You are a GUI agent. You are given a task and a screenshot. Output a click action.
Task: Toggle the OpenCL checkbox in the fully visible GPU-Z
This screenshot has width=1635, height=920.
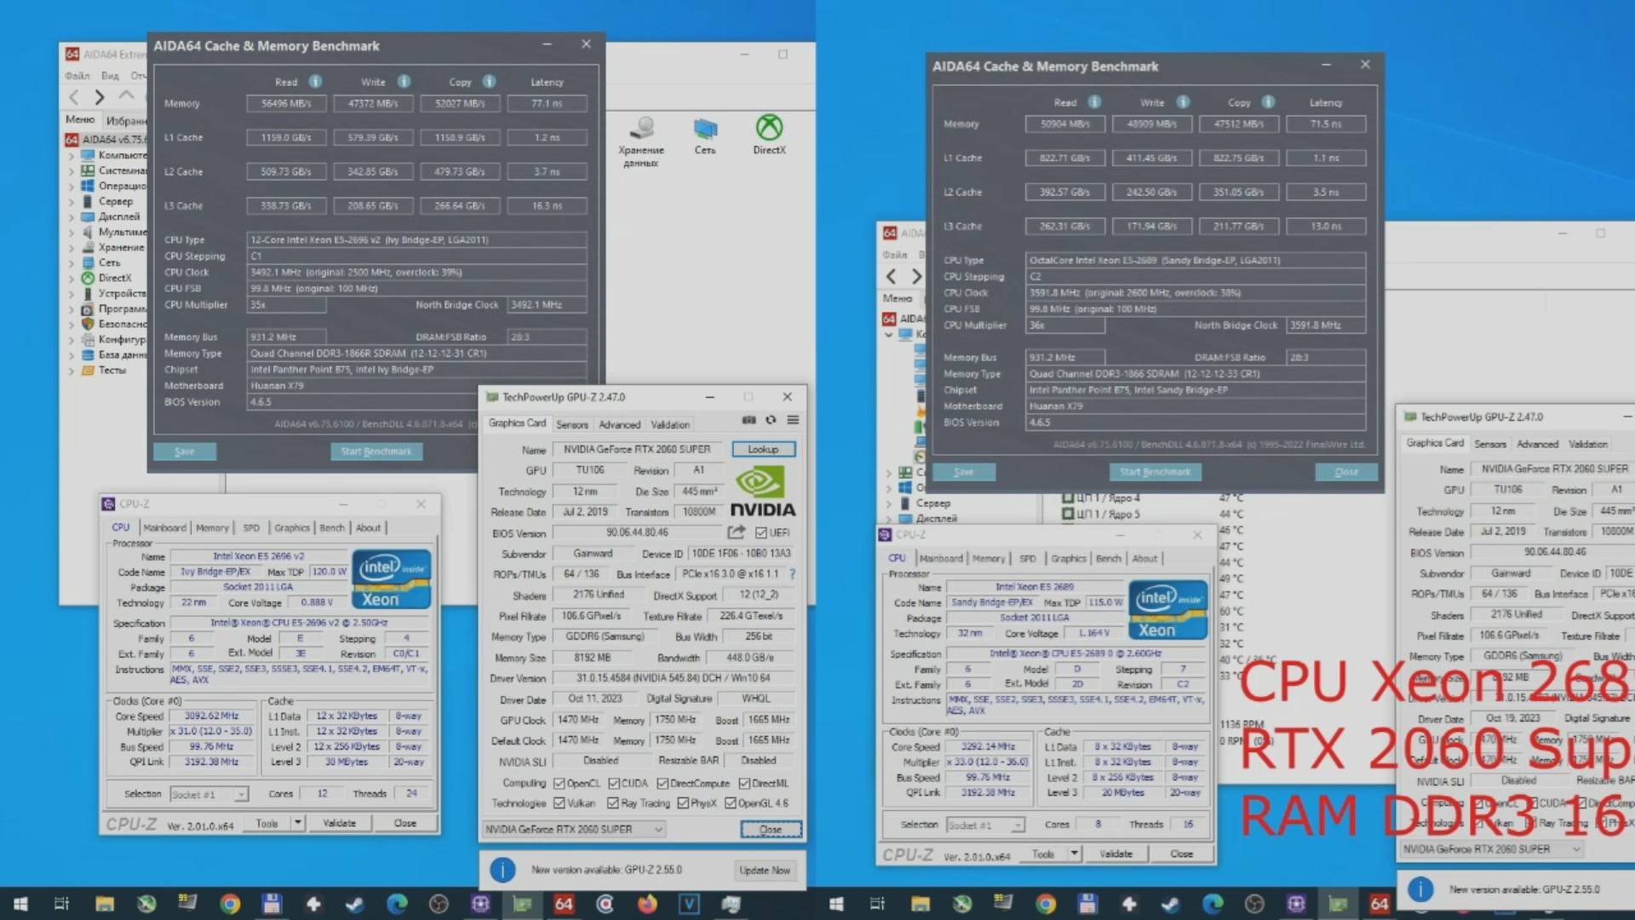pyautogui.click(x=559, y=784)
